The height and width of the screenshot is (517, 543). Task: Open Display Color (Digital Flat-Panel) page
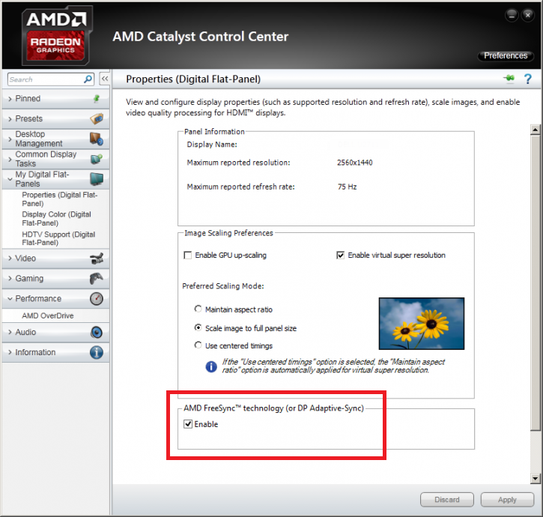pyautogui.click(x=56, y=219)
